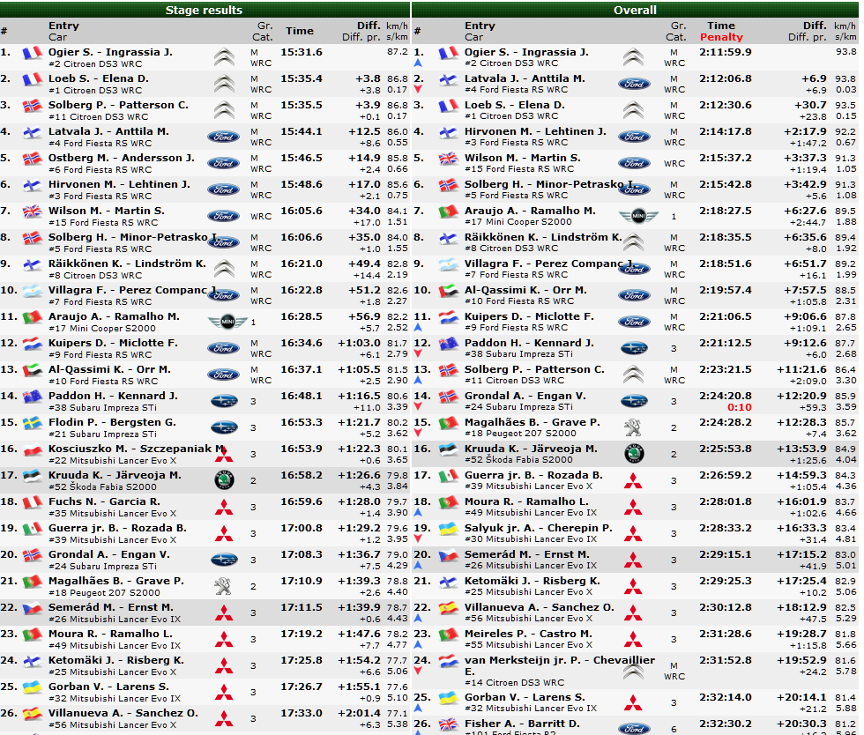Viewport: 864px width, 735px height.
Task: Click the Ford logo in Fisher's Overall row
Action: point(633,728)
